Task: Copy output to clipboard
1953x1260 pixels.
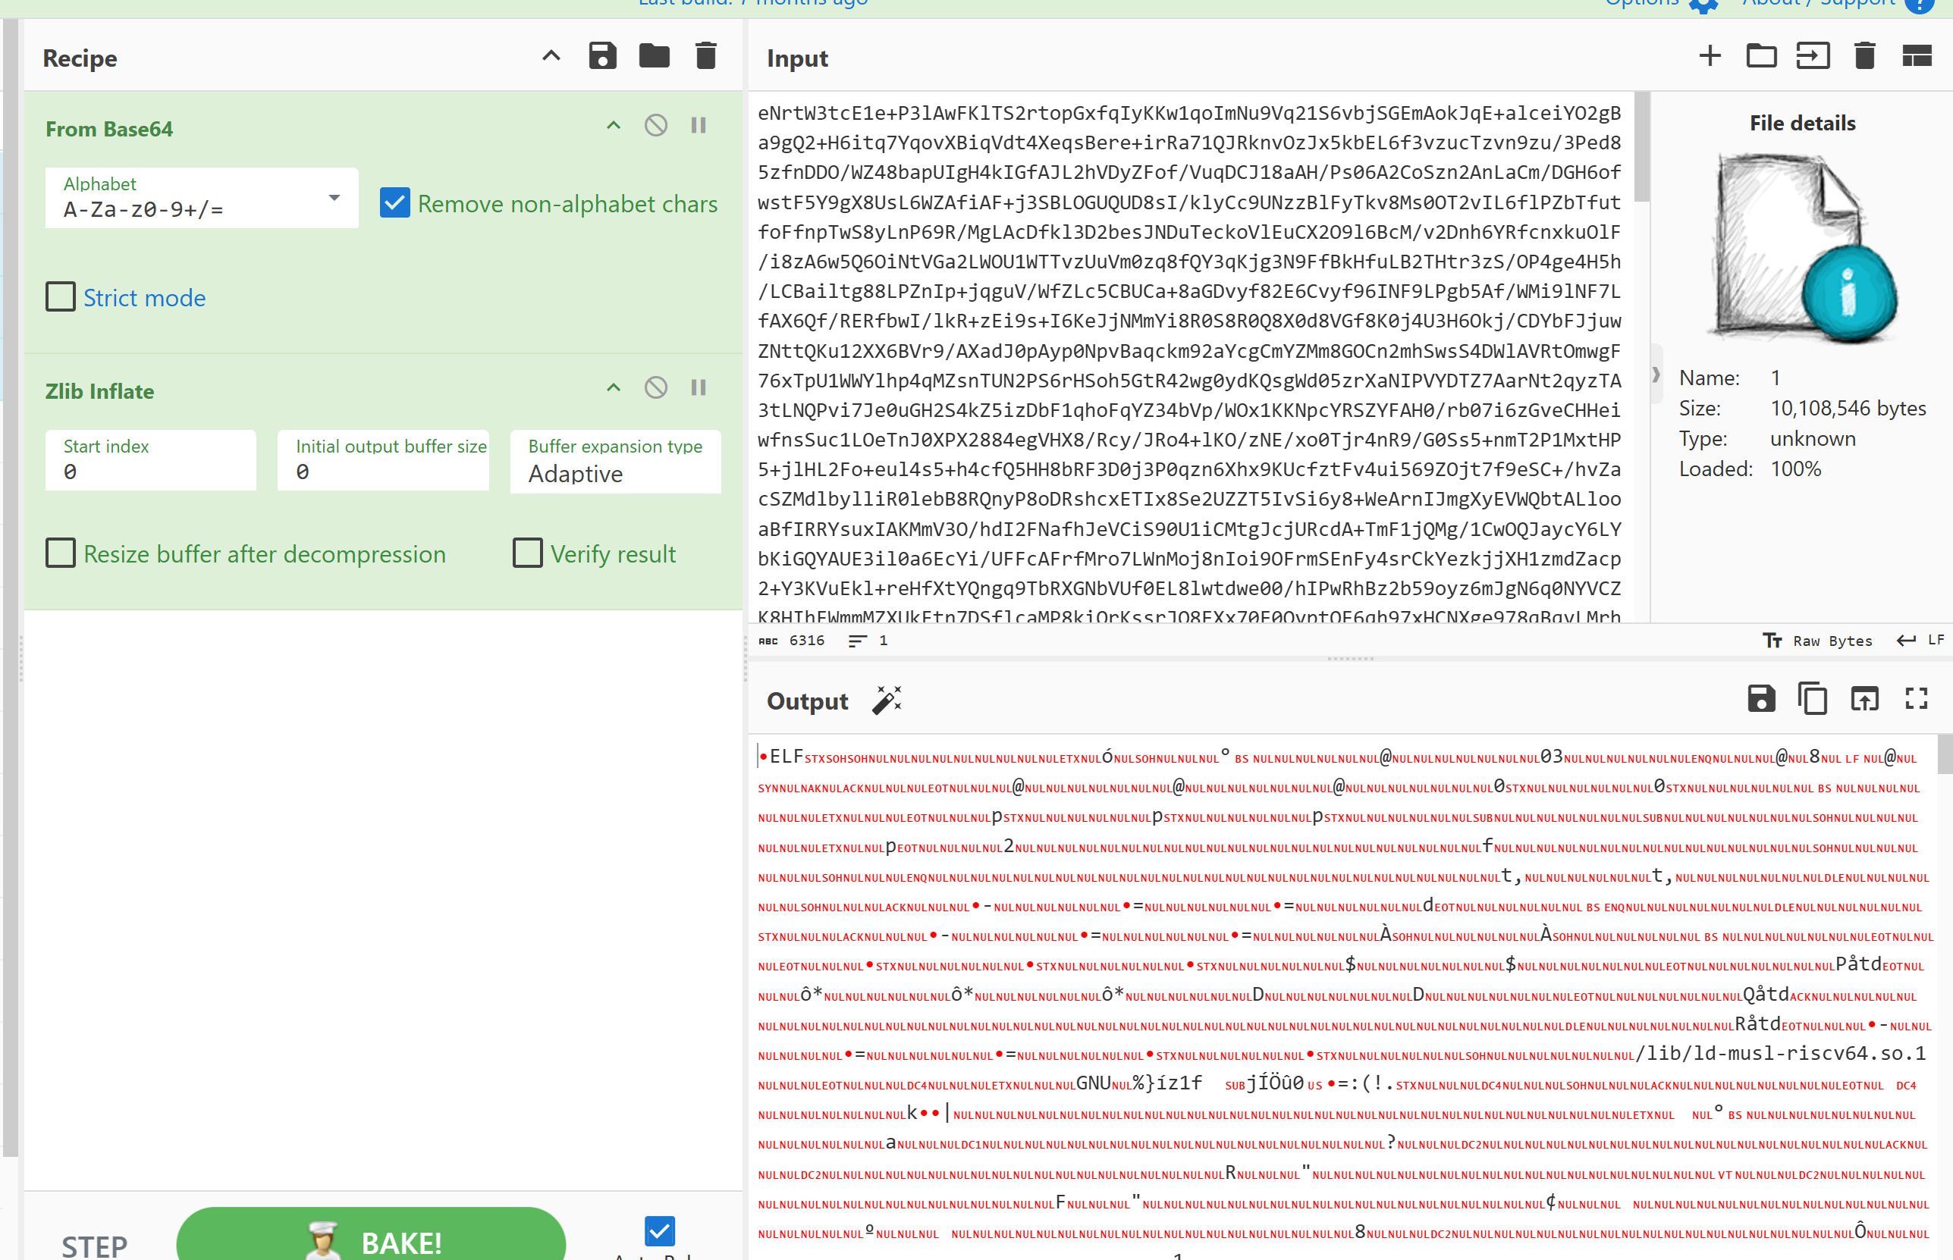Action: click(1812, 699)
